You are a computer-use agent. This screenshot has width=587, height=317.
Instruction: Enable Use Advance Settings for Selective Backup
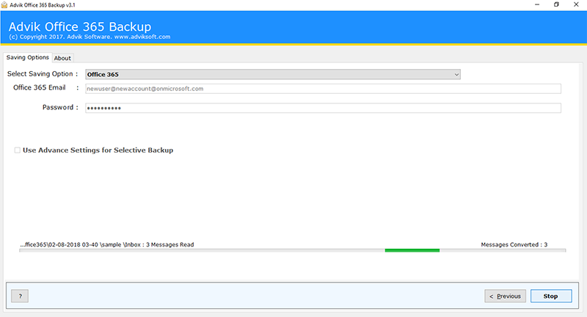(x=17, y=150)
